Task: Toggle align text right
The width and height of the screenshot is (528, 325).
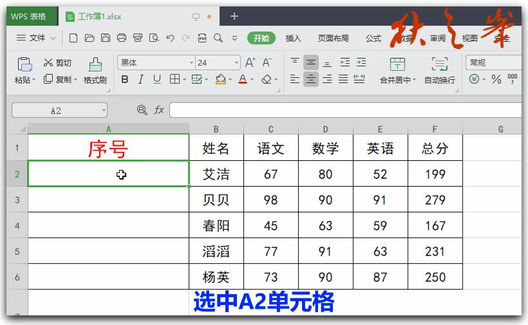Action: [327, 79]
